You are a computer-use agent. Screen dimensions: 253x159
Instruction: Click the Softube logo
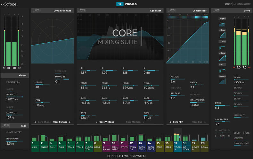click(x=9, y=4)
